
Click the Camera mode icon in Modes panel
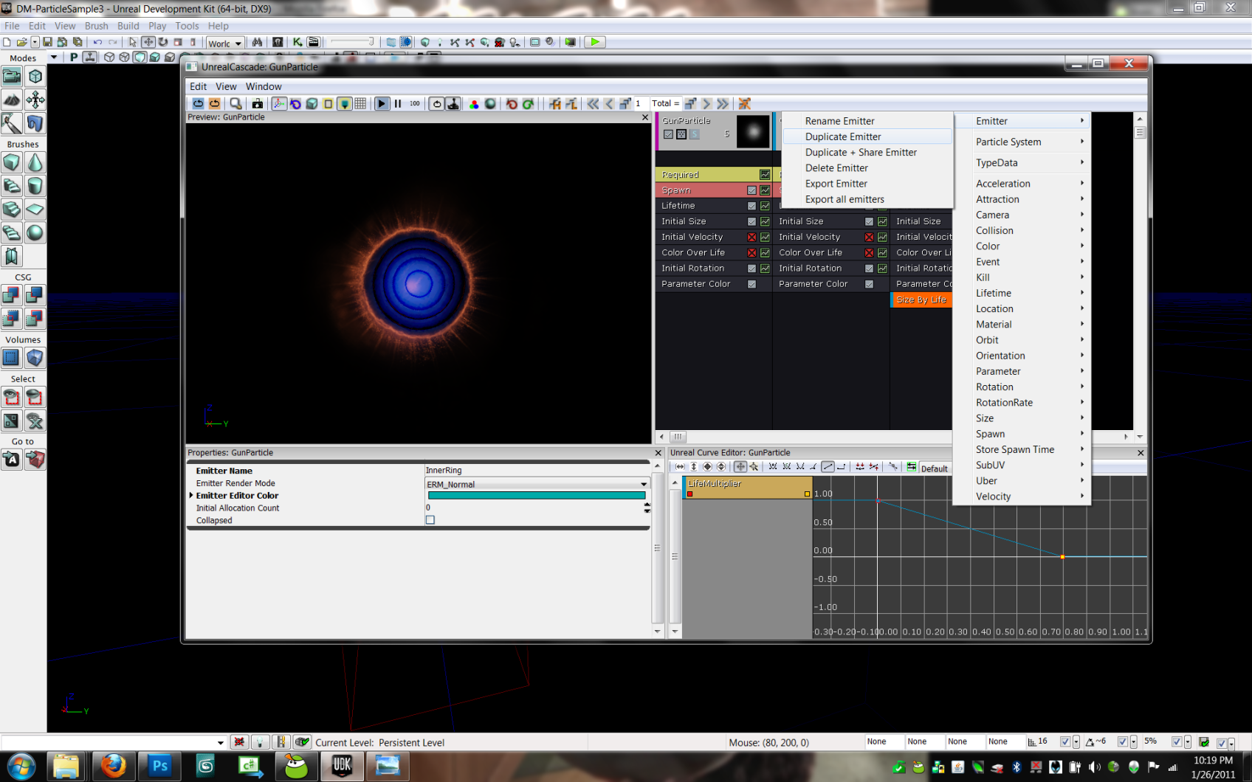(12, 77)
